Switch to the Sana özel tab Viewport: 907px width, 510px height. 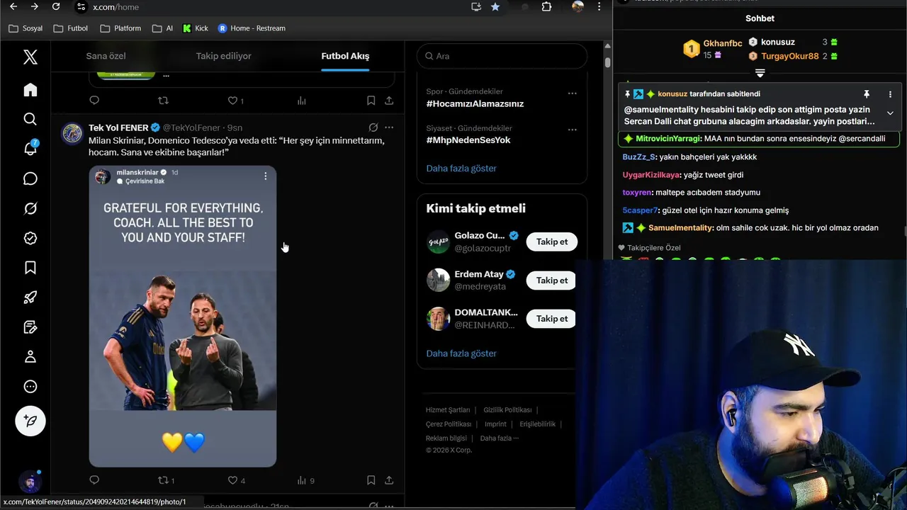pos(106,56)
